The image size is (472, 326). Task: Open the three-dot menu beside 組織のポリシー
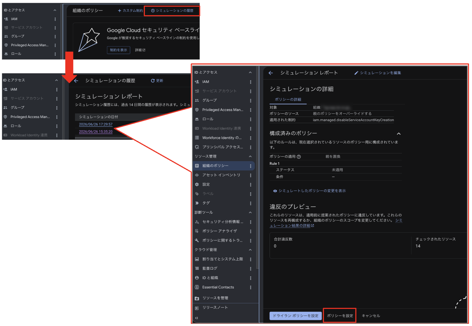(x=251, y=166)
